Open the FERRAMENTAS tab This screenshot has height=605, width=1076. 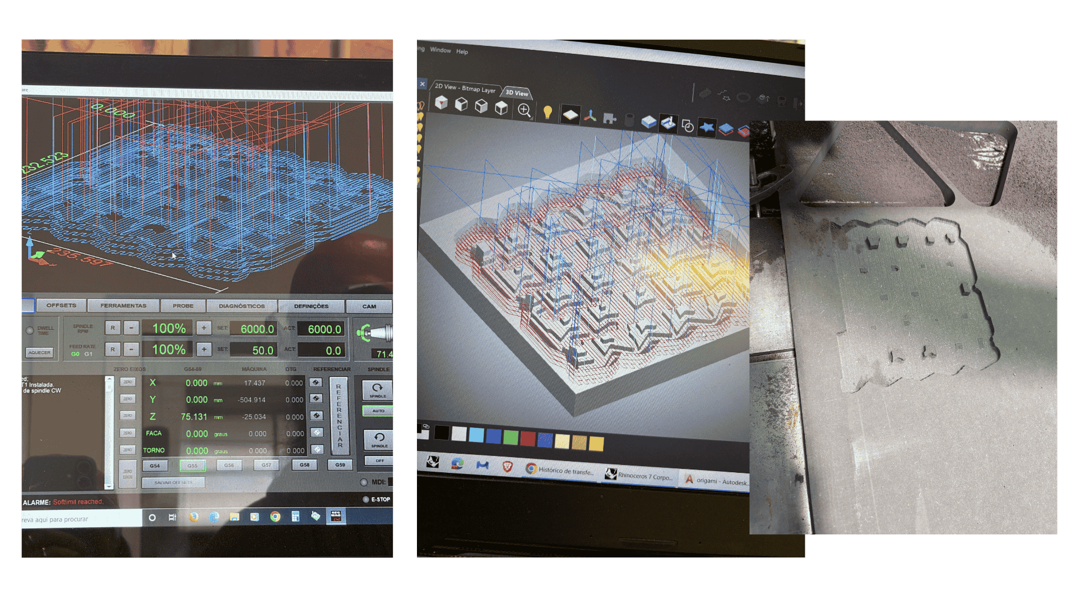point(123,306)
